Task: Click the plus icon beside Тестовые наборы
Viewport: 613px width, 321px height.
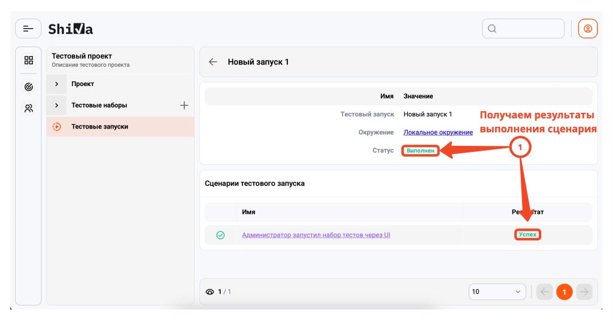Action: pyautogui.click(x=184, y=106)
